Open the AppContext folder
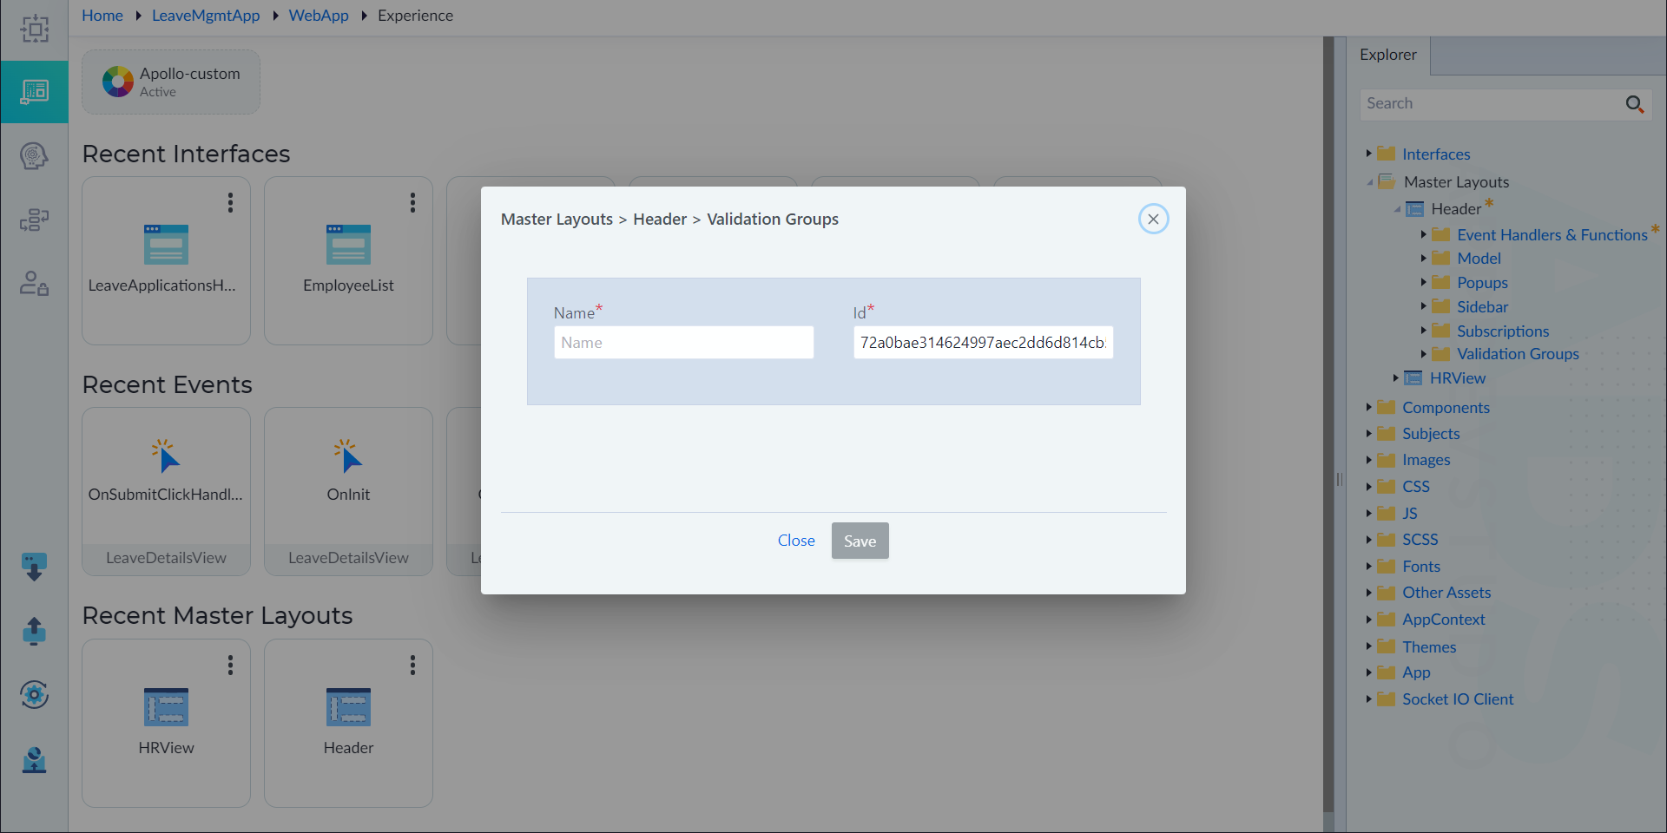Image resolution: width=1667 pixels, height=833 pixels. click(x=1443, y=619)
